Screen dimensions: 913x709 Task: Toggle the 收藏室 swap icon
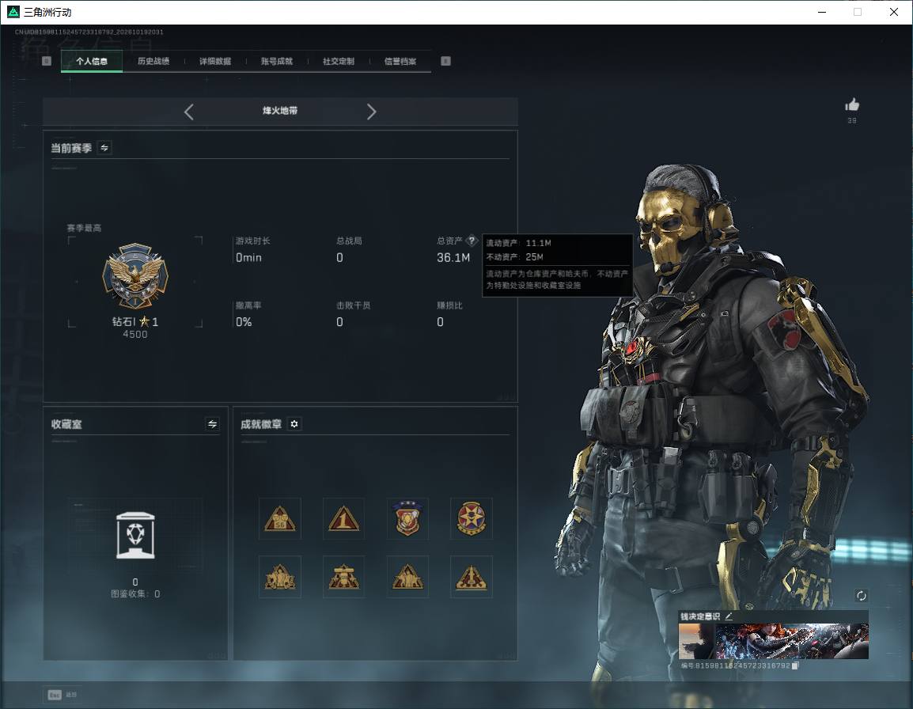coord(213,424)
